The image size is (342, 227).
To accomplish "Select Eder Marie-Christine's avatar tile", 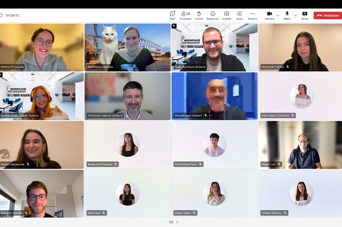I will (x=301, y=96).
